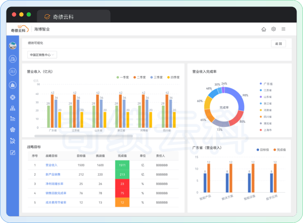
Task: Click the home icon in top header
Action: (x=264, y=29)
